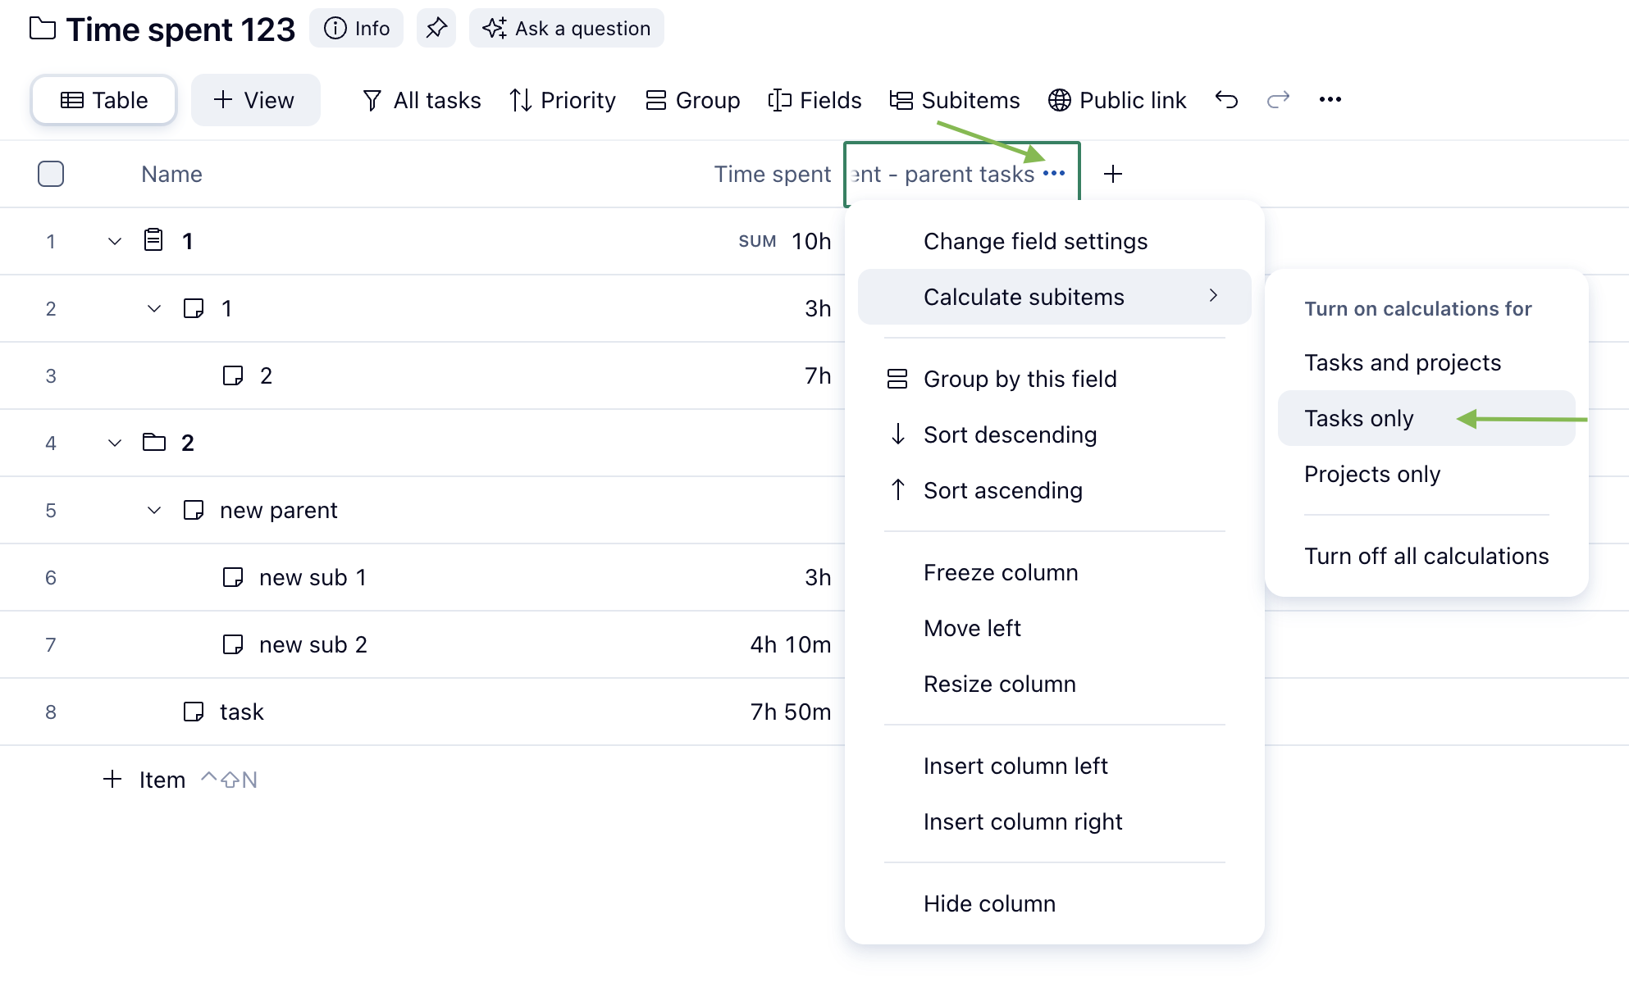Collapse the new parent task row
The height and width of the screenshot is (987, 1629).
154,510
